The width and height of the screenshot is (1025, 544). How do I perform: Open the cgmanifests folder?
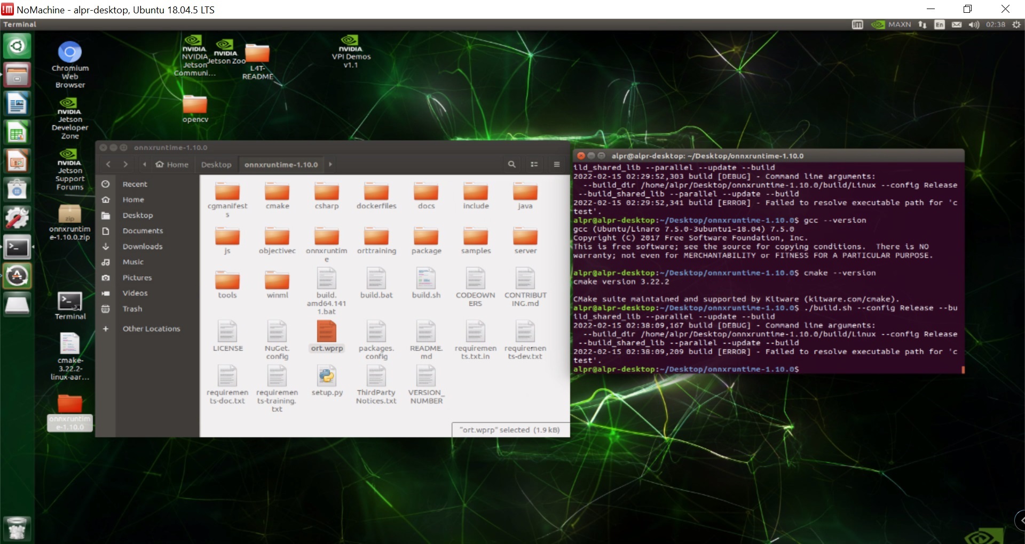tap(227, 199)
